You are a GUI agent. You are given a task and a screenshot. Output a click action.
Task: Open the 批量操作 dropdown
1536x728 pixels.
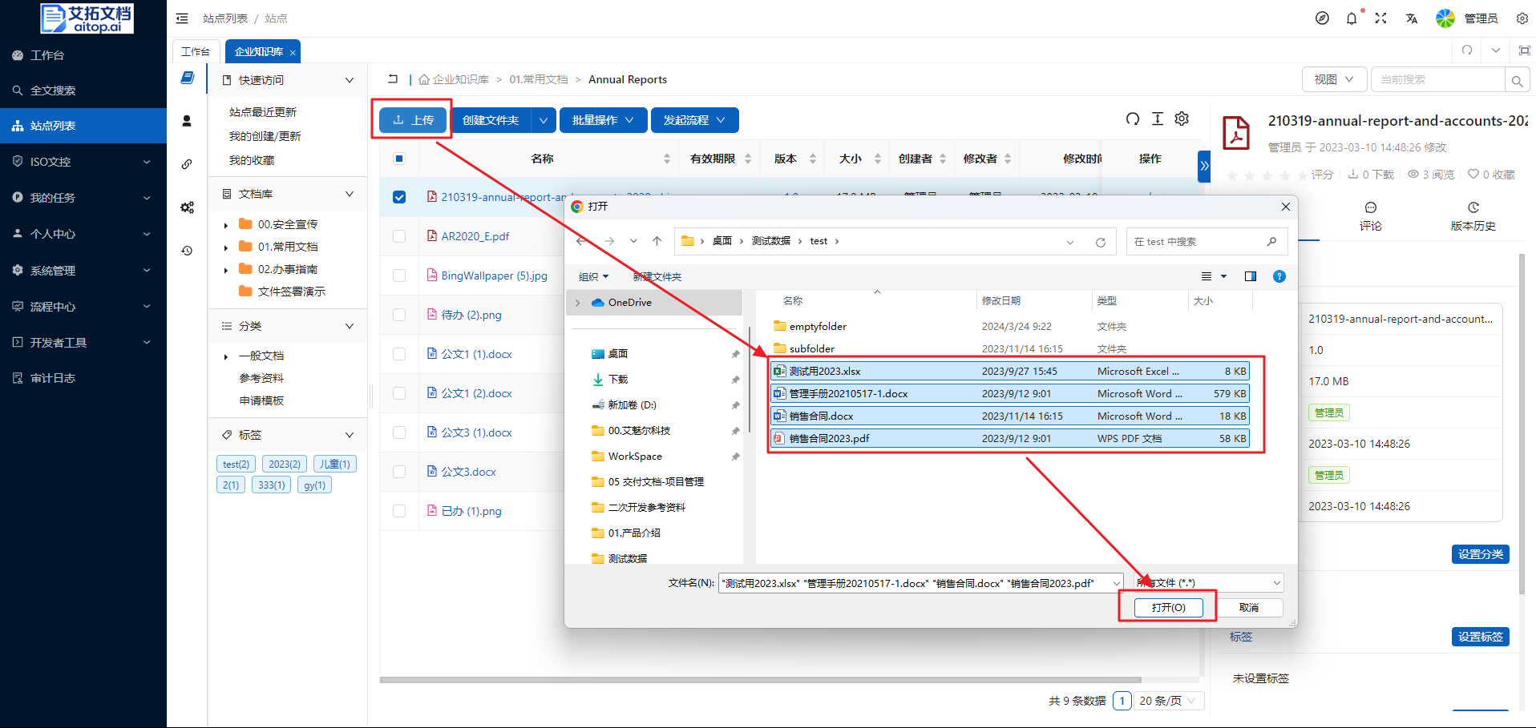tap(603, 120)
